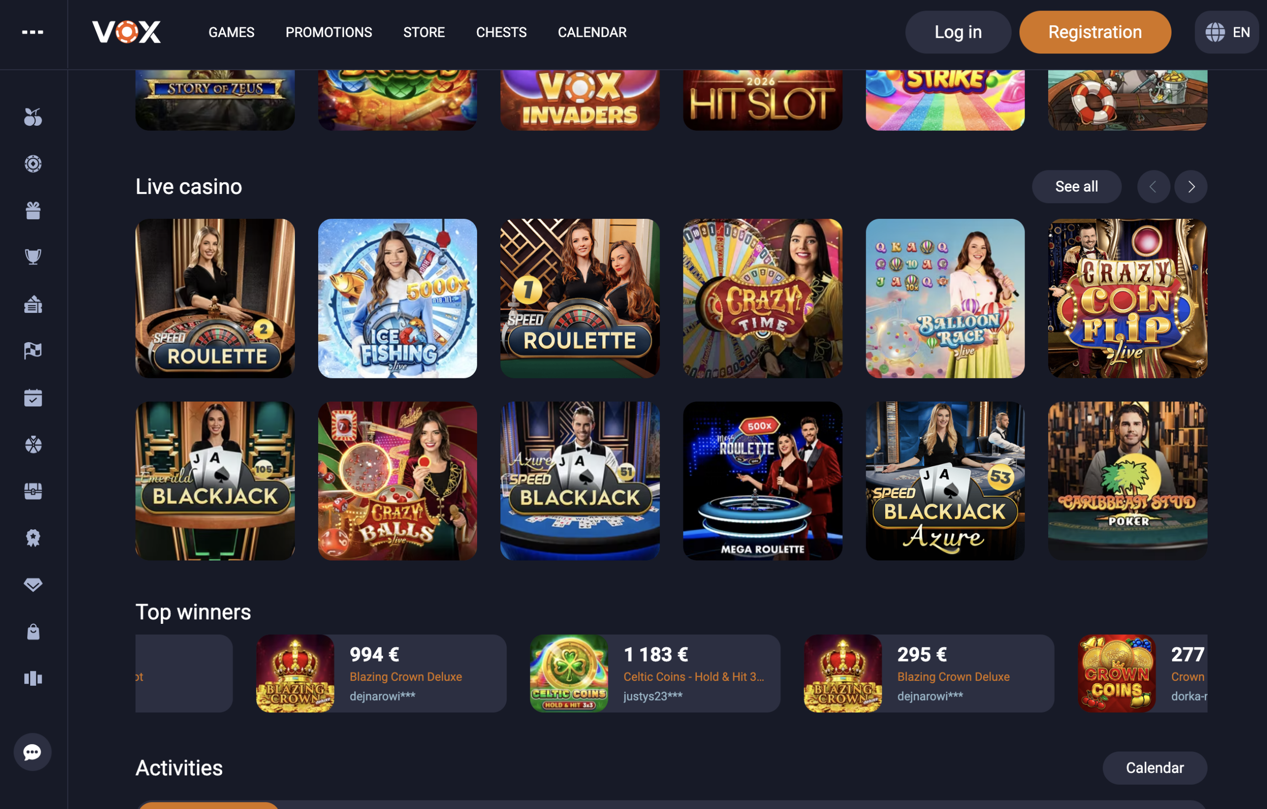Open the shopping bag store sidebar icon
This screenshot has height=809, width=1267.
tap(33, 632)
